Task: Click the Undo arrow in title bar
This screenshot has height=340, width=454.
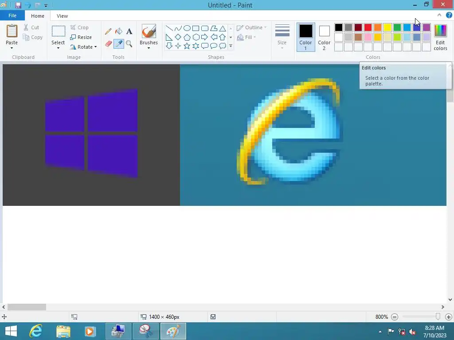Action: click(x=28, y=5)
